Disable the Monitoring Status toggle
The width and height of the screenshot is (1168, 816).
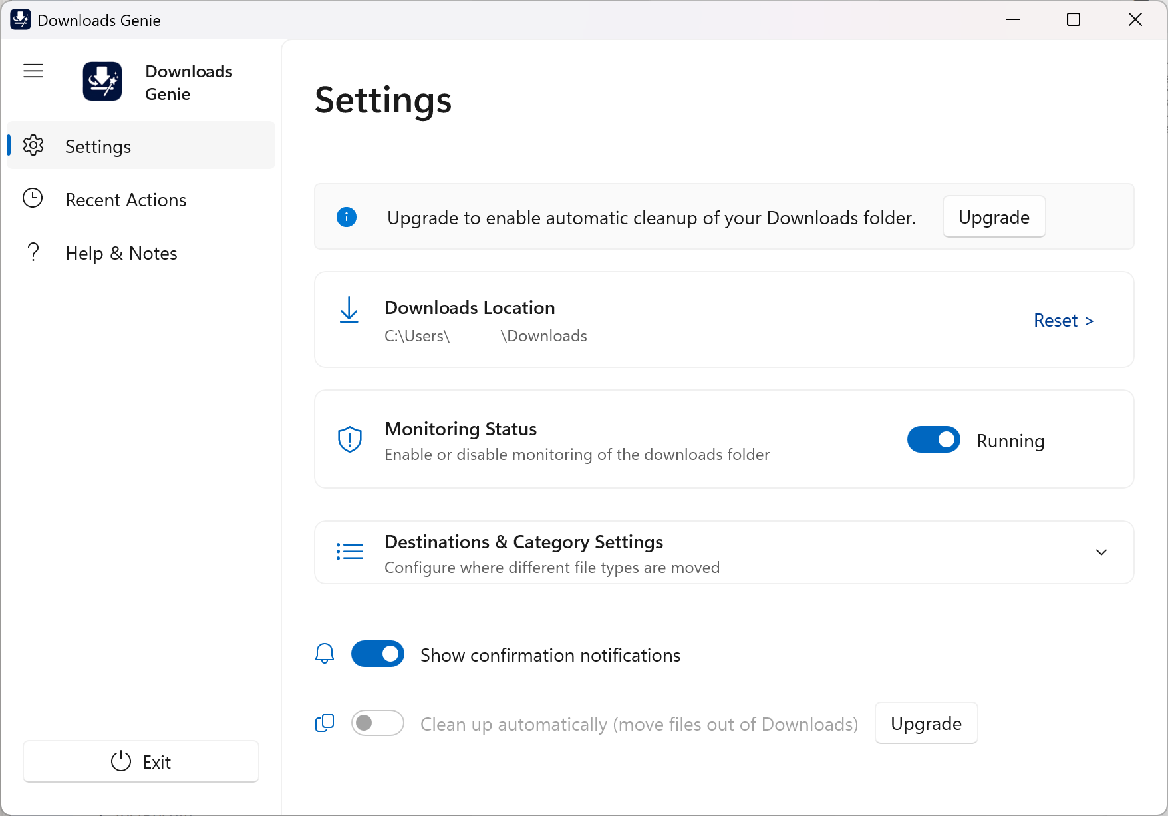point(933,439)
